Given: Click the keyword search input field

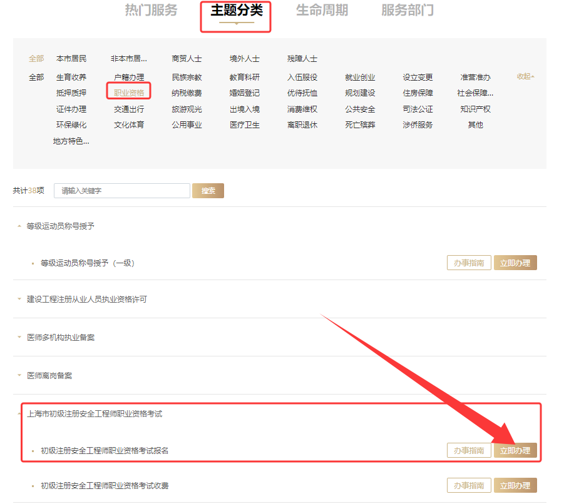Looking at the screenshot, I should click(121, 189).
